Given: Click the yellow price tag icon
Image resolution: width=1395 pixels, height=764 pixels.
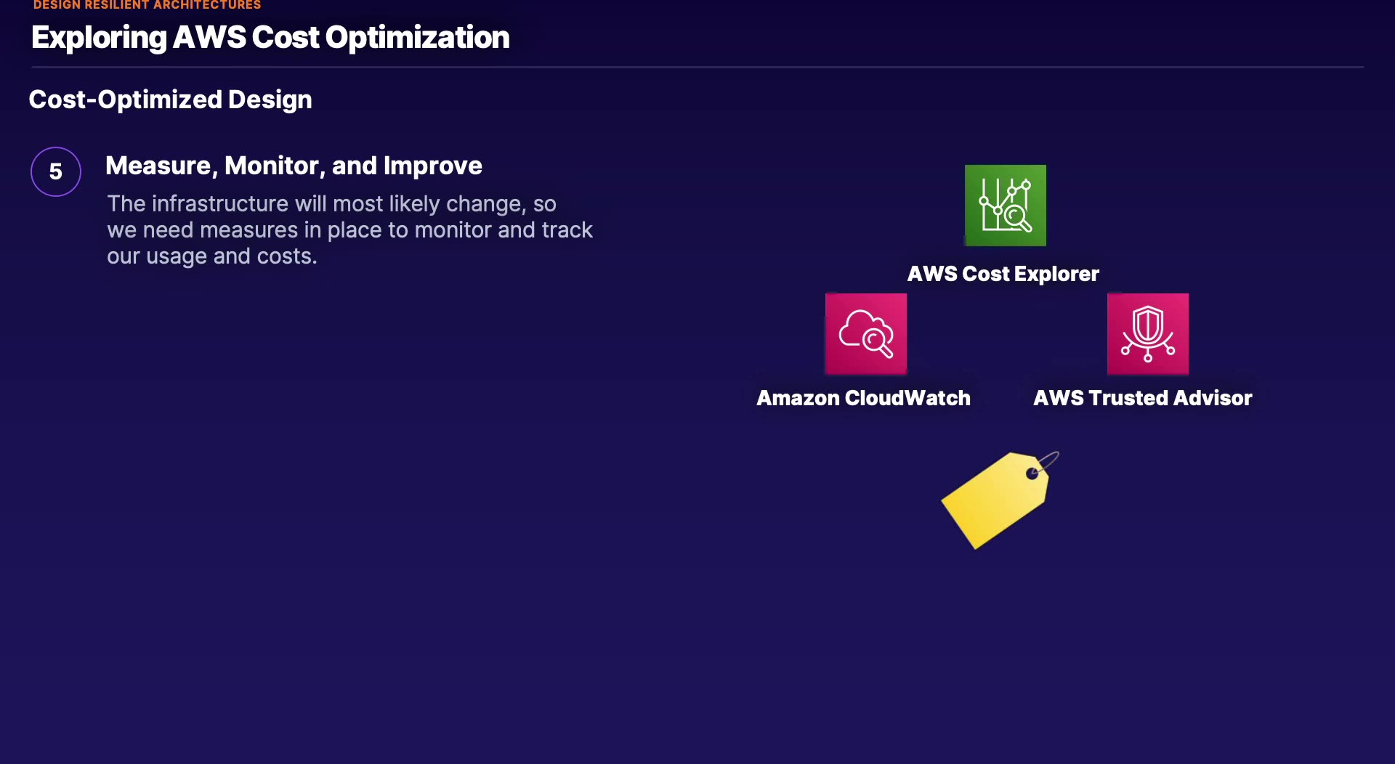Looking at the screenshot, I should pos(994,503).
